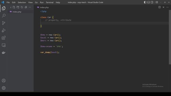Open the Edit menu

14,2
